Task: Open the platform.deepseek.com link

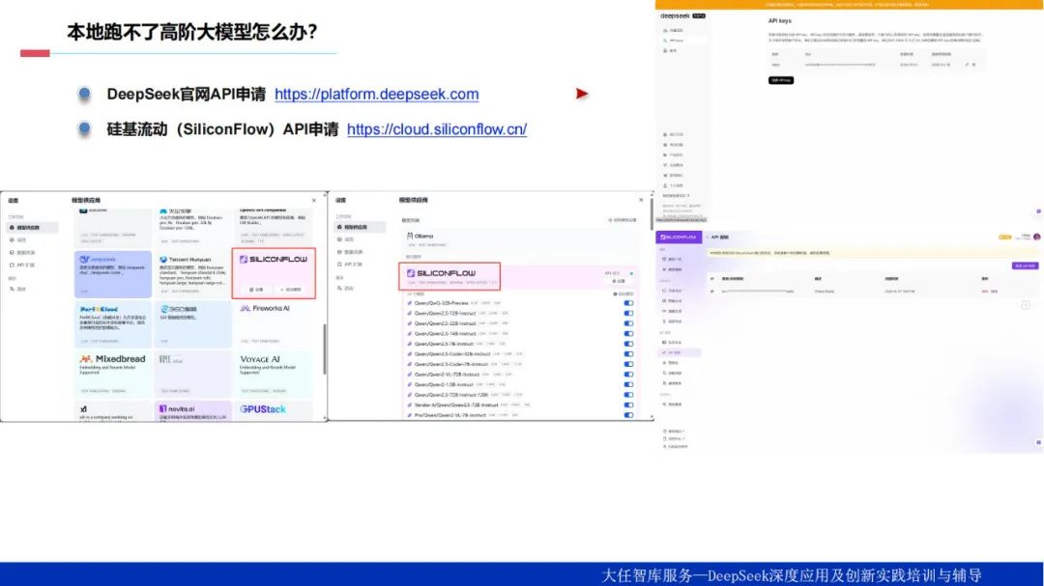Action: (x=376, y=95)
